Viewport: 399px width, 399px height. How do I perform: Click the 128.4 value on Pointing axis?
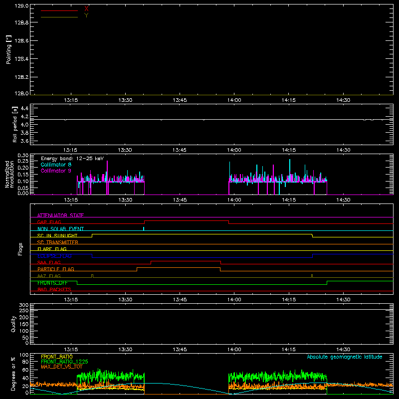coord(21,59)
